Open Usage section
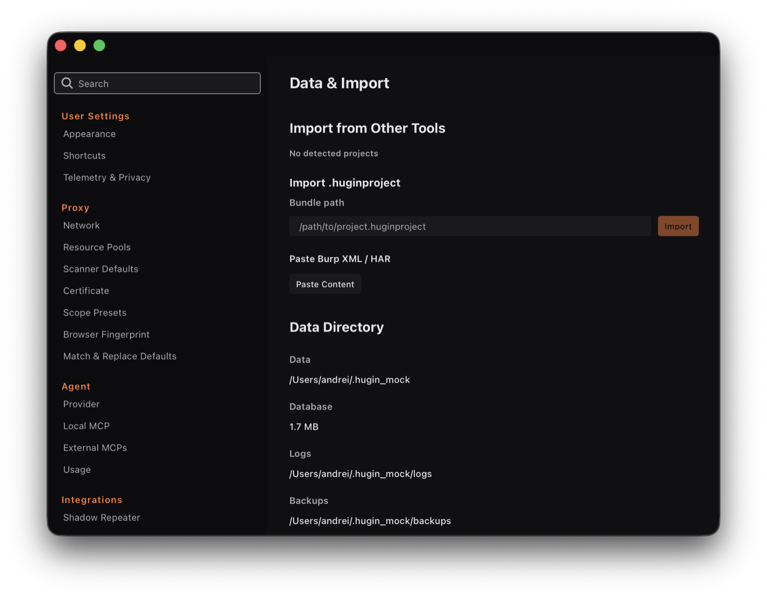This screenshot has height=598, width=767. point(77,470)
